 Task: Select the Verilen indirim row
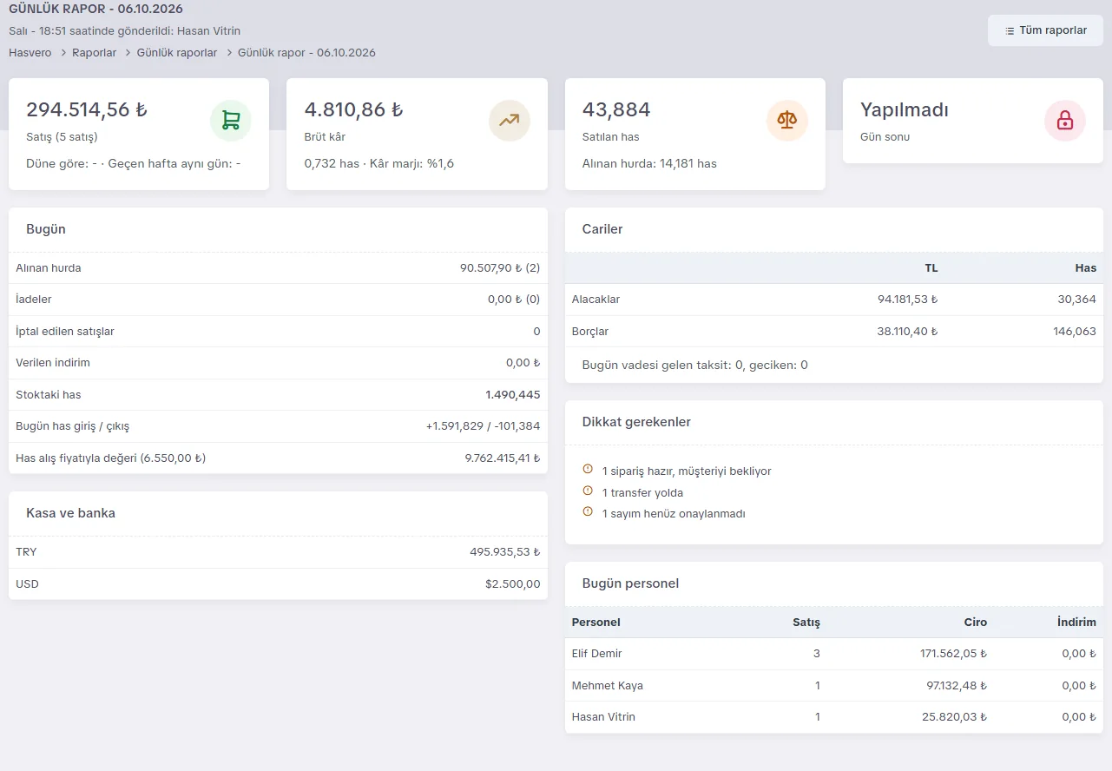tap(278, 363)
